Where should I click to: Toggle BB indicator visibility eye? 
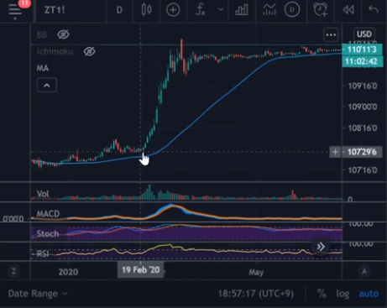pos(63,34)
